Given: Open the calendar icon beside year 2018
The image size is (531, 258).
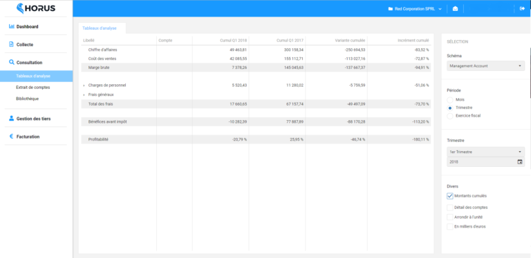Looking at the screenshot, I should pyautogui.click(x=520, y=161).
